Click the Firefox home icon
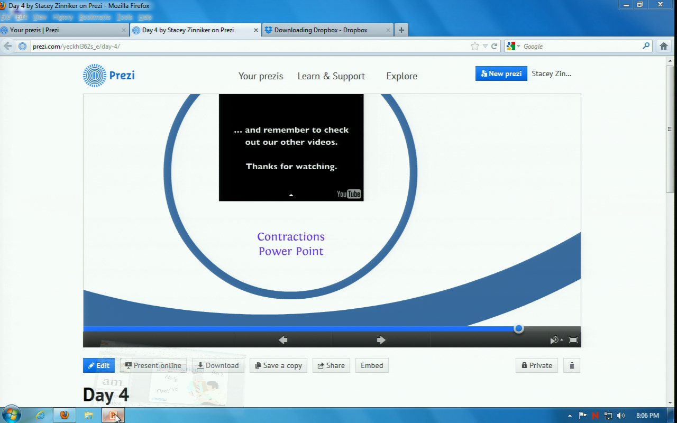Screen dimensions: 677x423 click(664, 46)
